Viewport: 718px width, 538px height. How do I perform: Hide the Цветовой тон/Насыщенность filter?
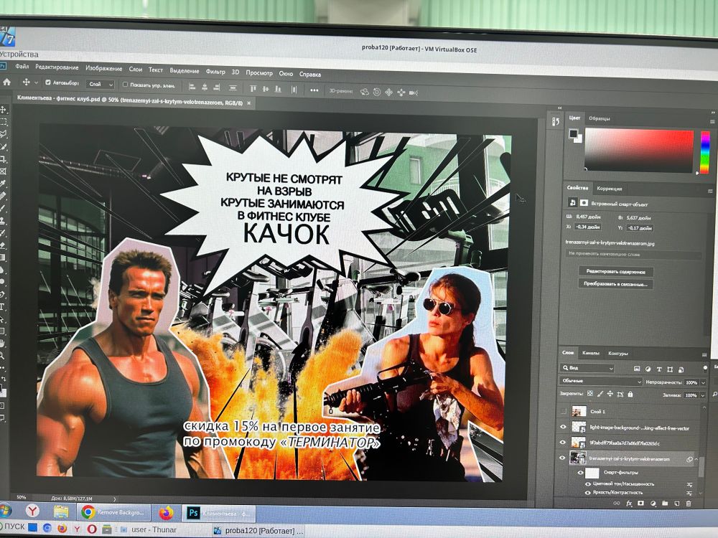[588, 483]
